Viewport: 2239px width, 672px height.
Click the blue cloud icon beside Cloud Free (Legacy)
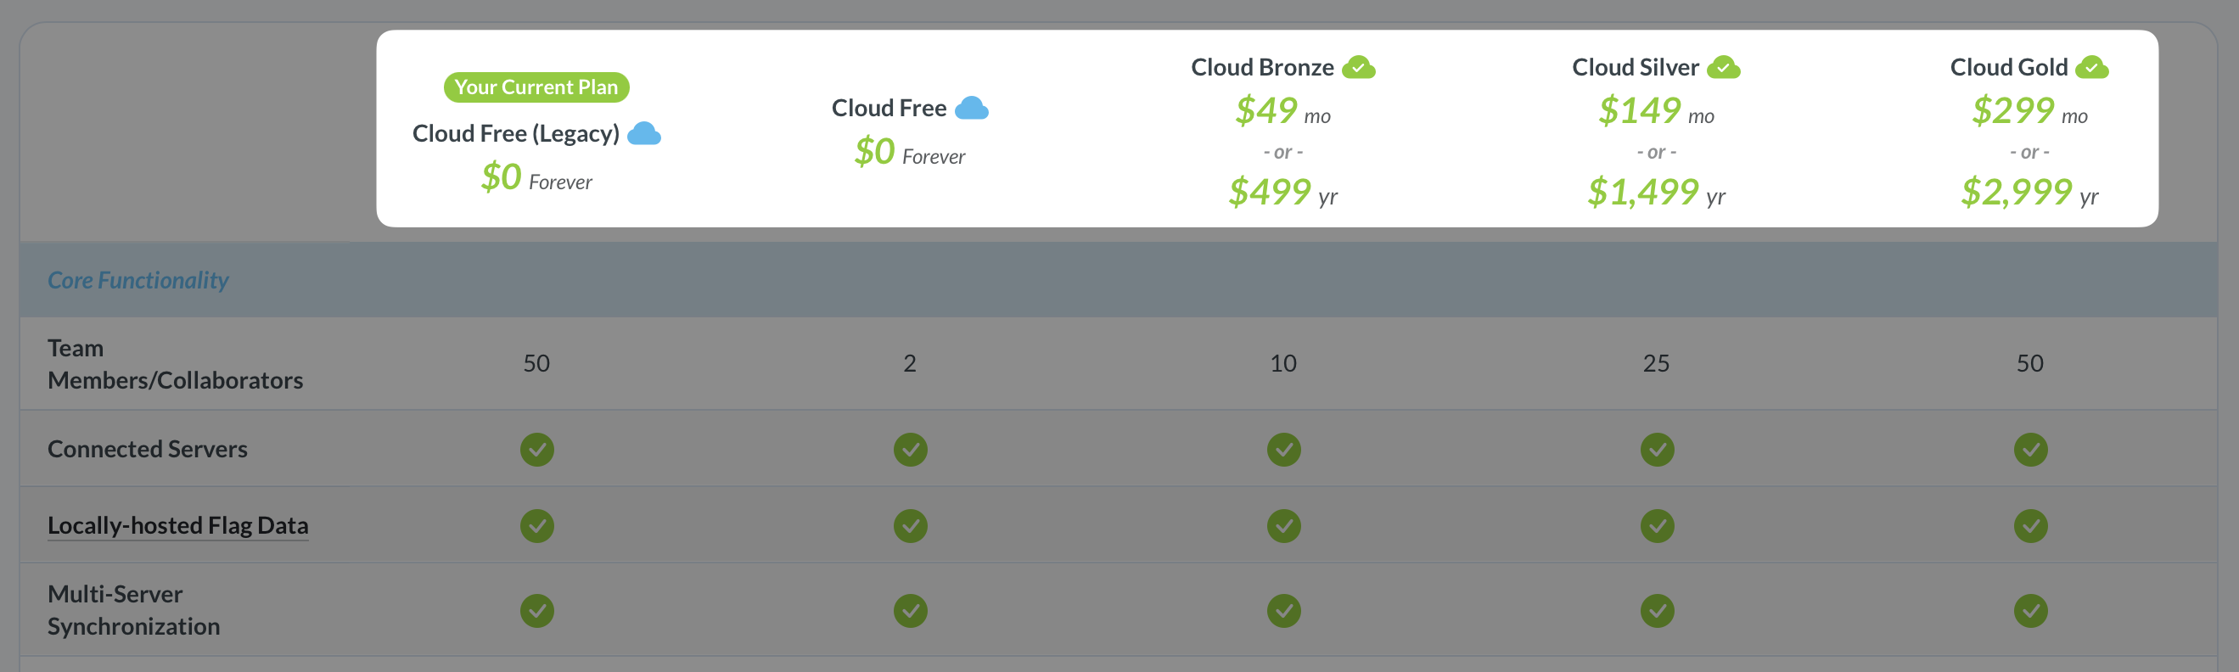click(x=645, y=134)
